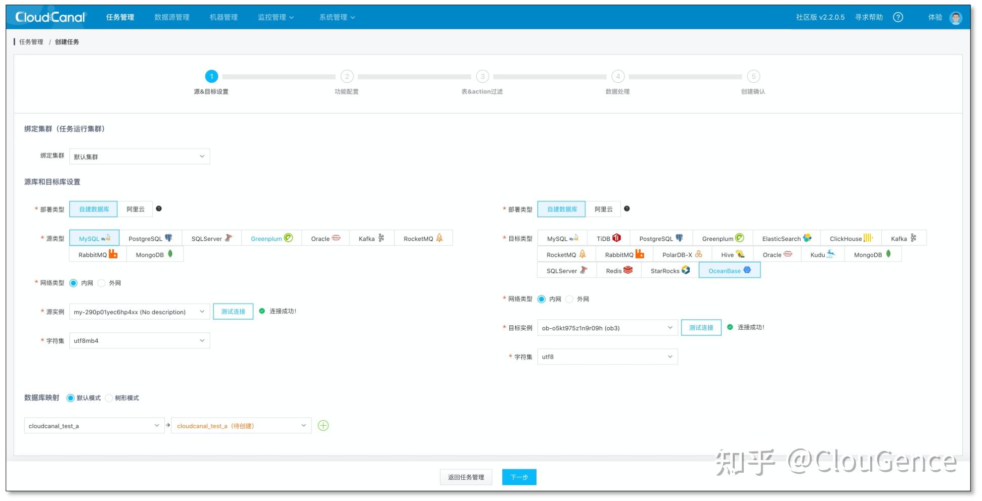Open the utf8mb4 charset dropdown
This screenshot has width=982, height=501.
coord(140,340)
